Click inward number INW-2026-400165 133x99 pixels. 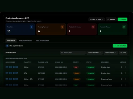pos(61,73)
